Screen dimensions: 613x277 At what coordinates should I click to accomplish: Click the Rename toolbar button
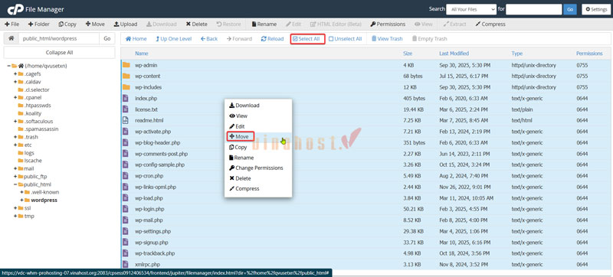click(264, 24)
